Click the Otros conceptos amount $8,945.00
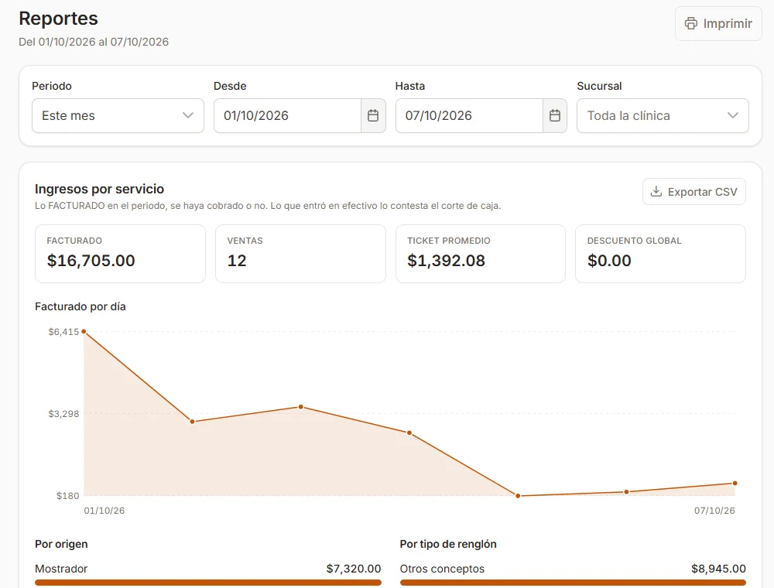The width and height of the screenshot is (774, 588). click(x=719, y=569)
